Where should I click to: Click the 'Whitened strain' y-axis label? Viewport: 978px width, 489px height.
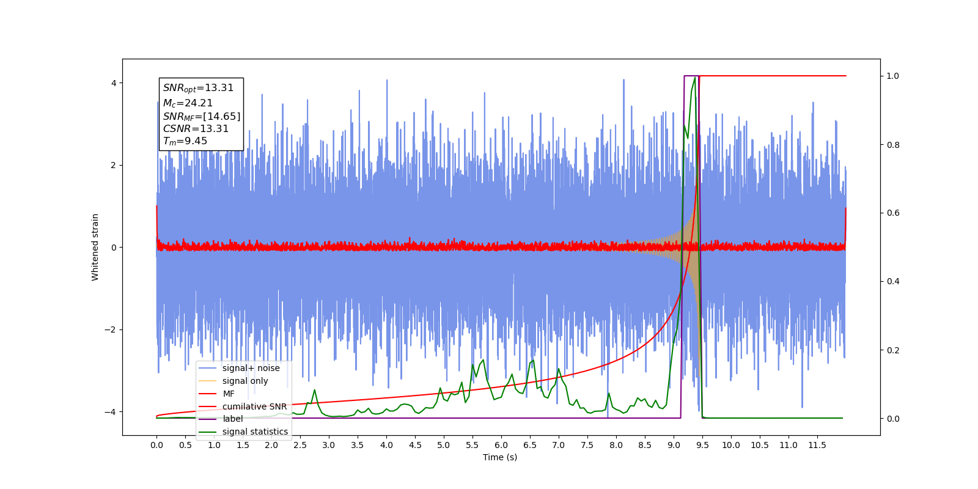click(x=95, y=247)
